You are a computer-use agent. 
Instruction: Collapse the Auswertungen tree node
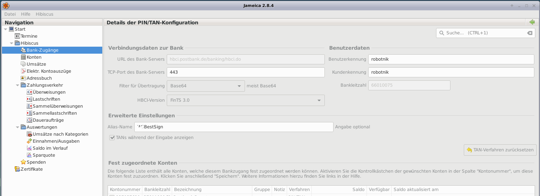pos(18,127)
